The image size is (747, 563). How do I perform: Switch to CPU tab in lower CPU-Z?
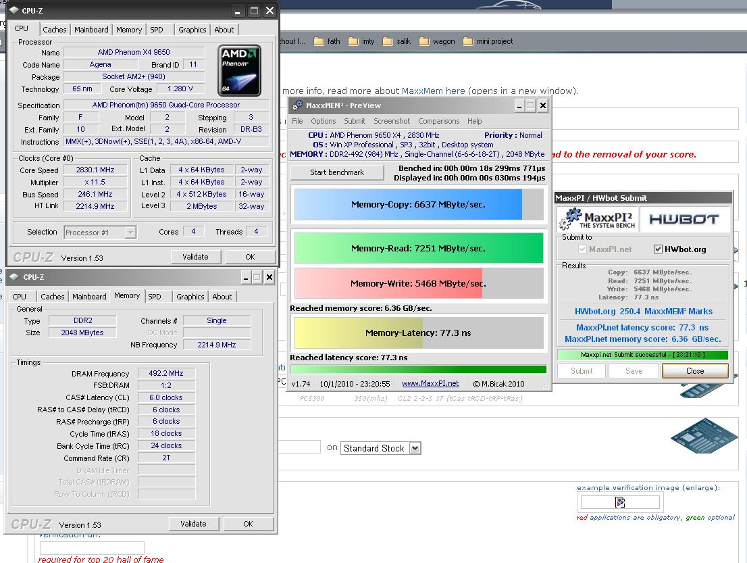[x=20, y=297]
